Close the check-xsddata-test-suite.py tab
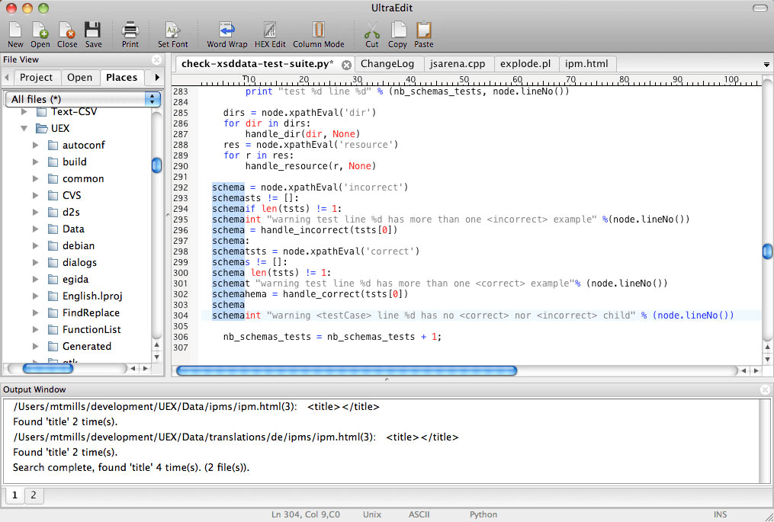 tap(346, 65)
